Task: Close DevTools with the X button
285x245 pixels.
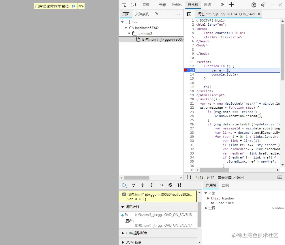Action: tap(280, 5)
